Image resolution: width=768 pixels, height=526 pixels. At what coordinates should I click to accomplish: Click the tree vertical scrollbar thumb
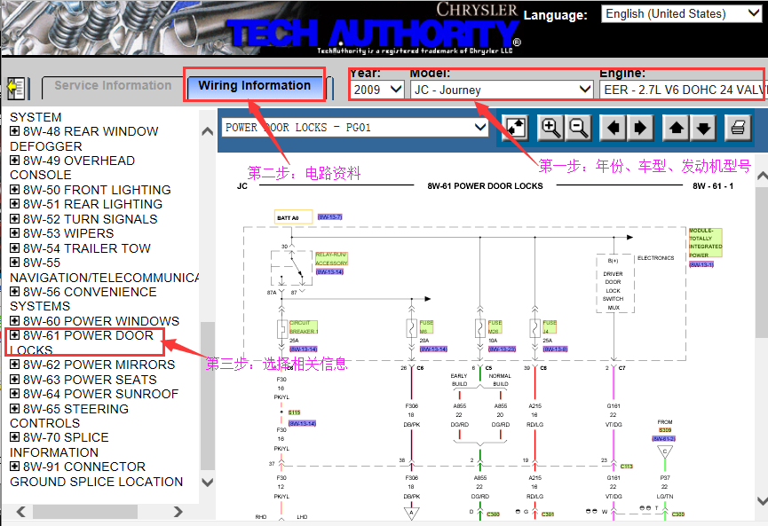pyautogui.click(x=208, y=396)
